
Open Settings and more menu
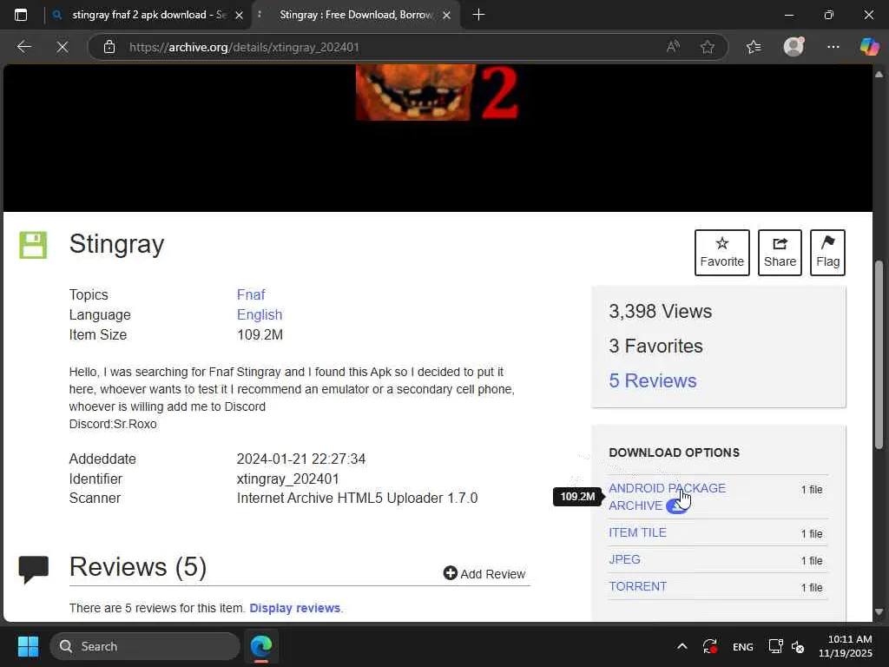(x=833, y=47)
